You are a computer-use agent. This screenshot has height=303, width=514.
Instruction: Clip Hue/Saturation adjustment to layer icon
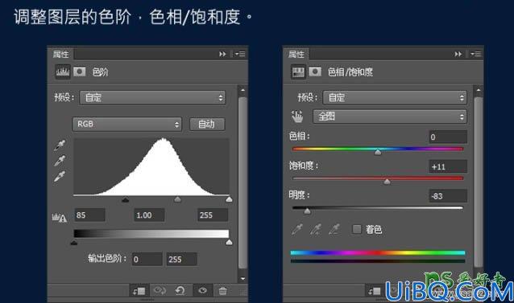click(x=375, y=291)
